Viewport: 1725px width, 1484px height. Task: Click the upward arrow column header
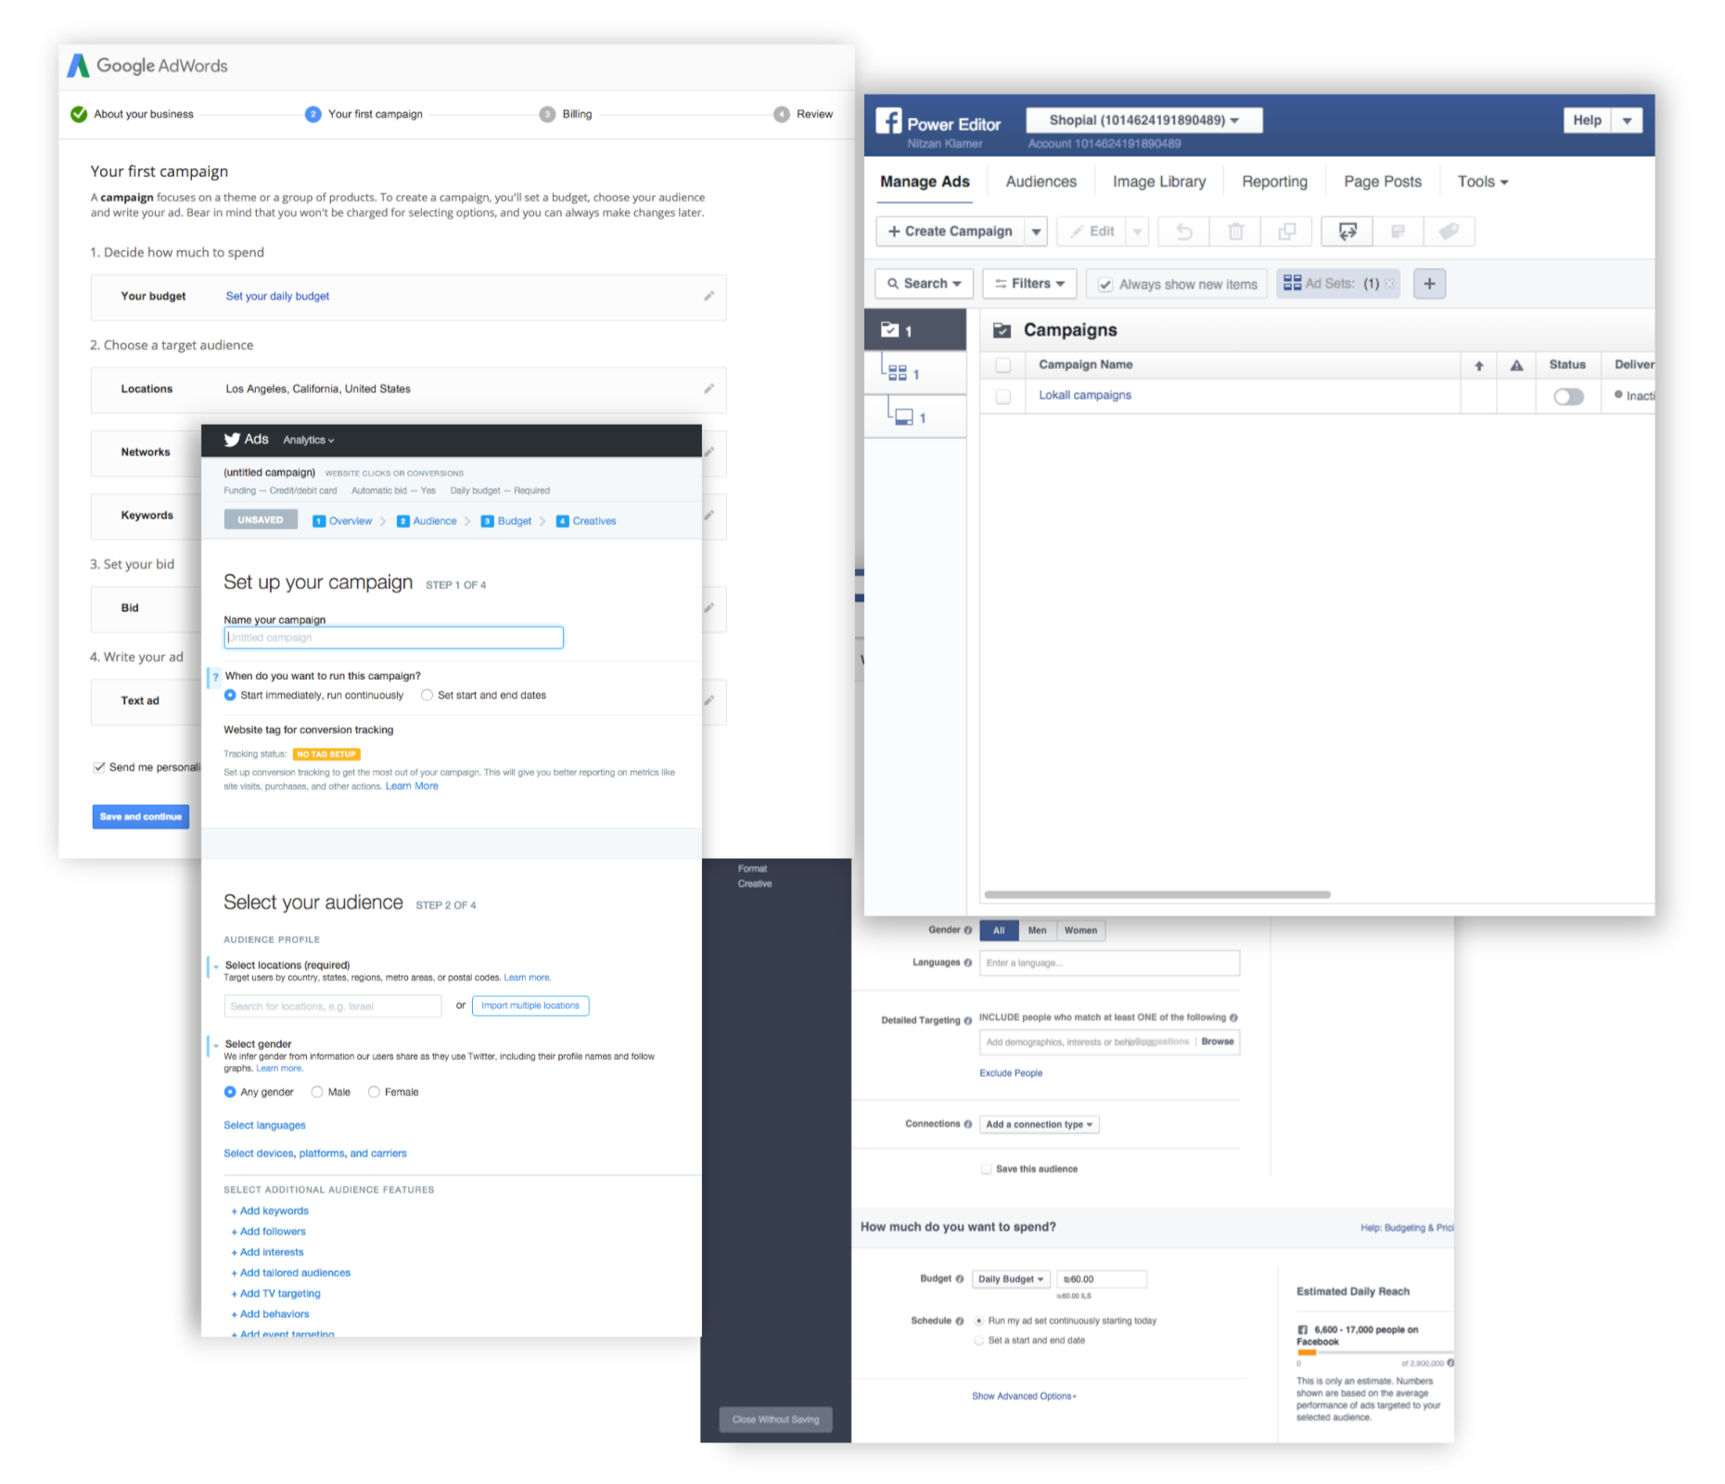(x=1479, y=365)
